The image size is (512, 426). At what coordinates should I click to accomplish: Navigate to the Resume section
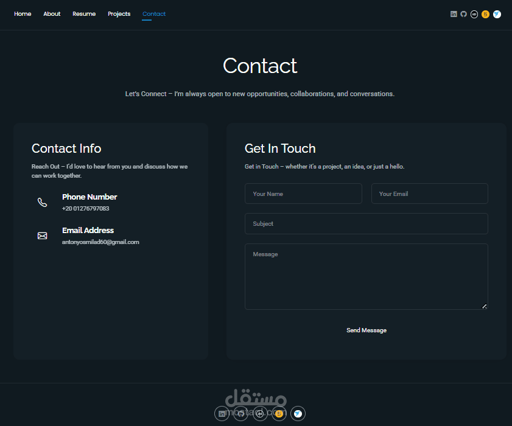[x=84, y=14]
